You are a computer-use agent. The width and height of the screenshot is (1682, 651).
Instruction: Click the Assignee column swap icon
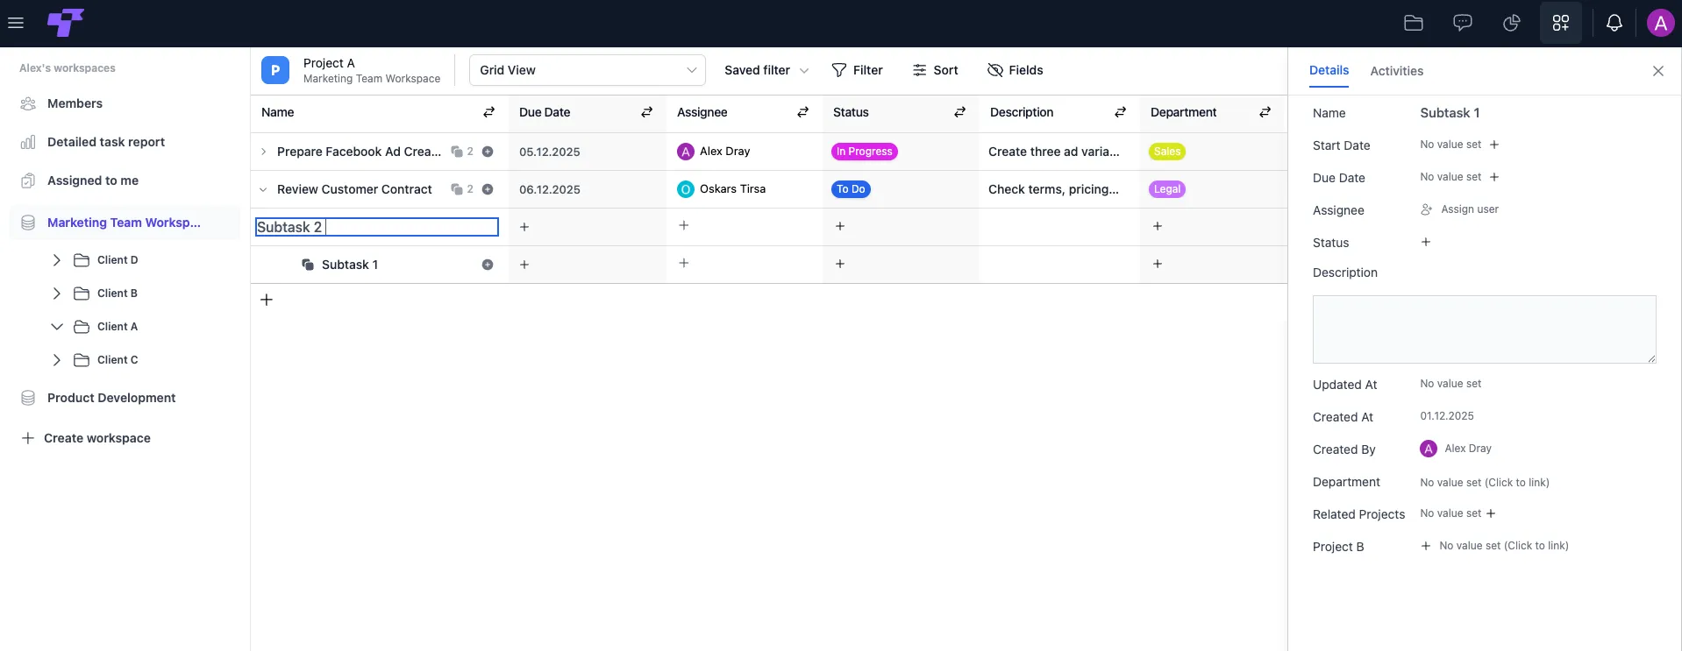point(803,112)
